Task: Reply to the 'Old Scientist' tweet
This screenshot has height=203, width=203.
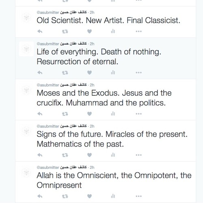Action: (40, 31)
